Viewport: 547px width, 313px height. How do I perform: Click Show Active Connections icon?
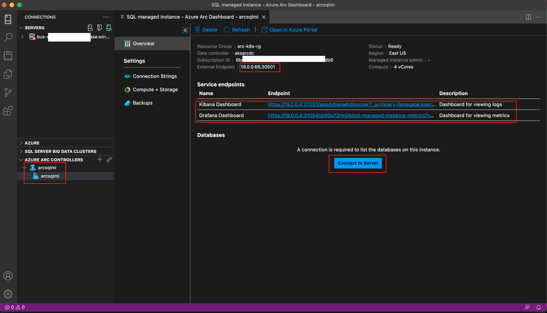(x=109, y=27)
